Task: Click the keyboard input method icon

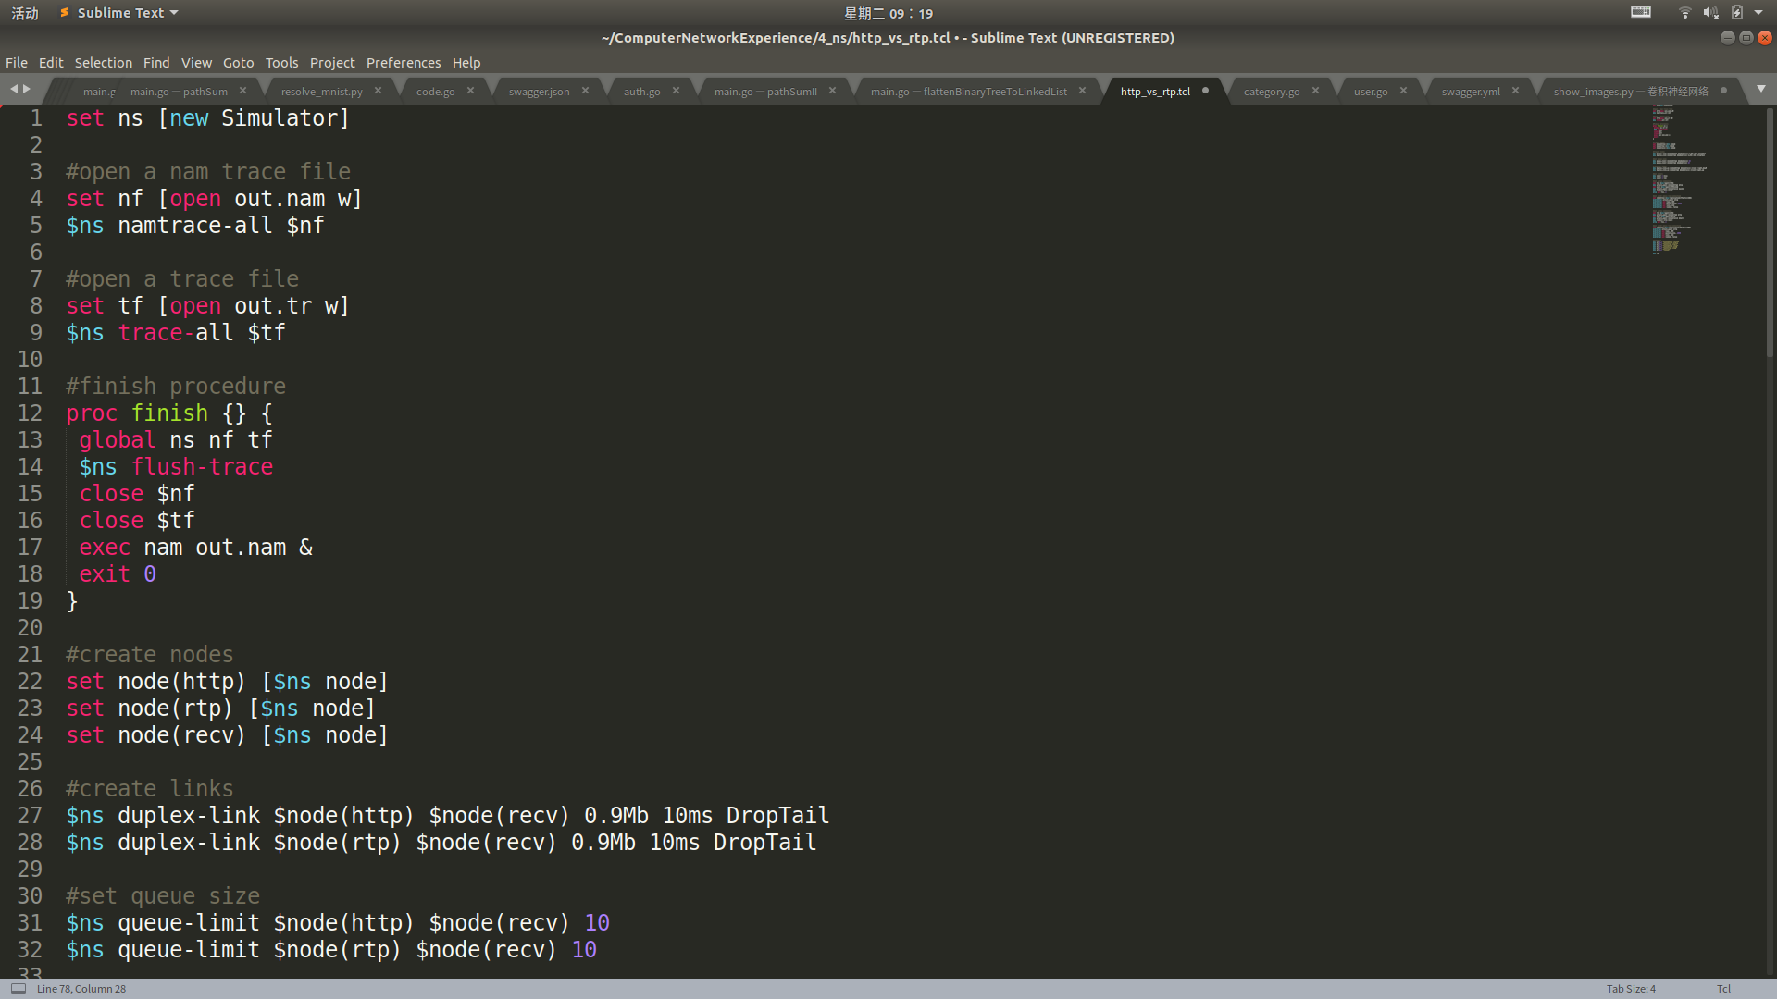Action: [x=1640, y=12]
